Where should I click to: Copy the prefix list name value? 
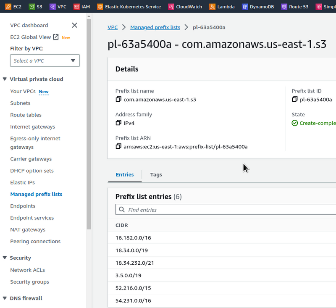[118, 100]
